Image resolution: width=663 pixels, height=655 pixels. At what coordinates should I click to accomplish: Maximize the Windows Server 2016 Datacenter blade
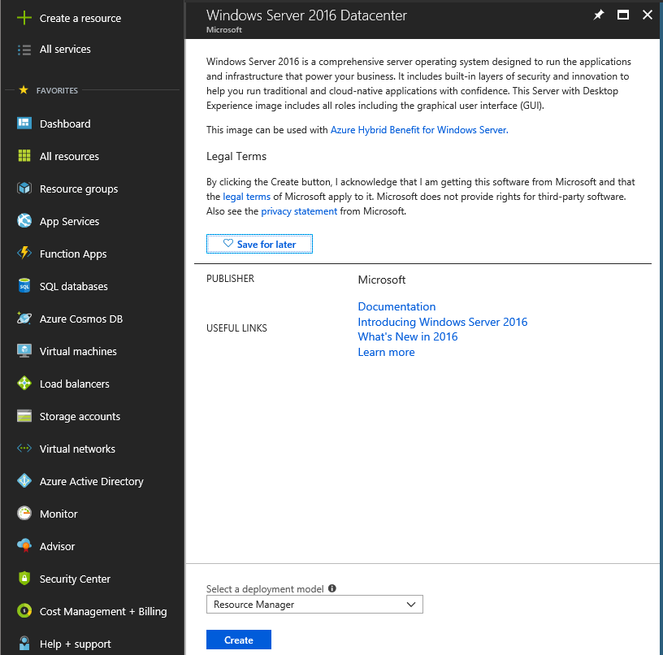[623, 15]
